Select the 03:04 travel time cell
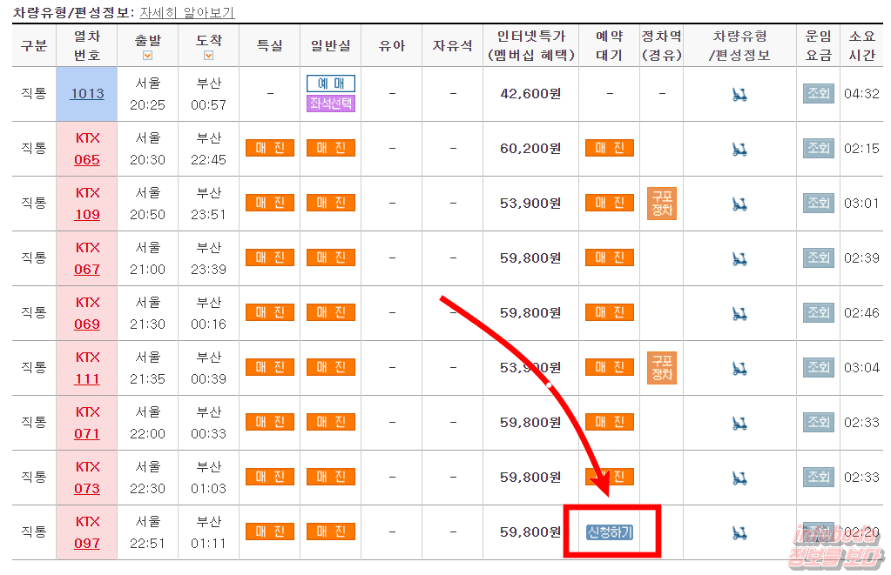The image size is (891, 575). (x=861, y=368)
